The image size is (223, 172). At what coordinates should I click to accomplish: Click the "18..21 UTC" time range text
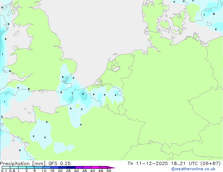185,164
